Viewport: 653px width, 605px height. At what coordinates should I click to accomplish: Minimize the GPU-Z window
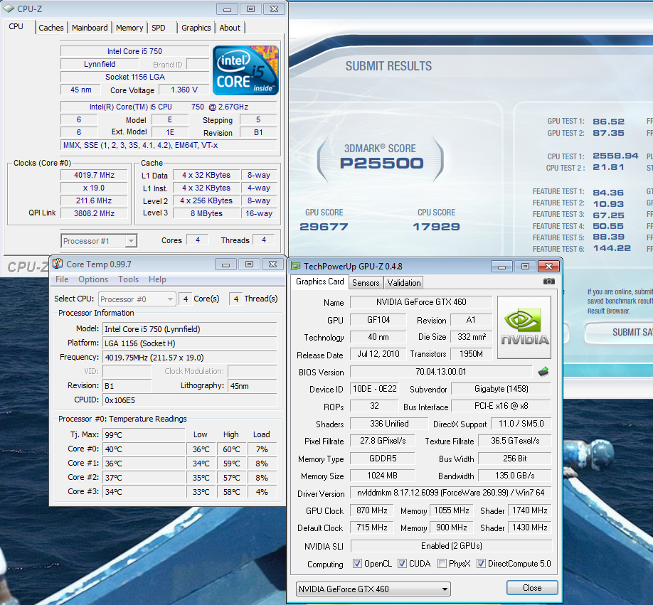(501, 267)
